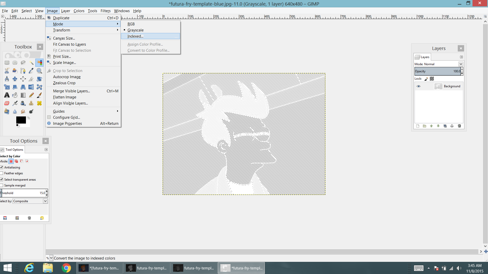Select the Eraser tool
Image resolution: width=488 pixels, height=274 pixels.
(x=7, y=103)
